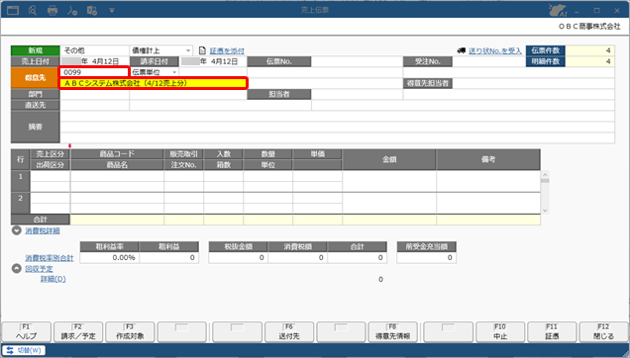Click the その他 text field
Image resolution: width=630 pixels, height=358 pixels.
(94, 50)
